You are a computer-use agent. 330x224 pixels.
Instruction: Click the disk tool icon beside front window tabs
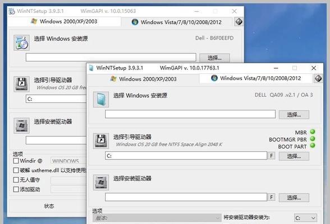click(318, 78)
